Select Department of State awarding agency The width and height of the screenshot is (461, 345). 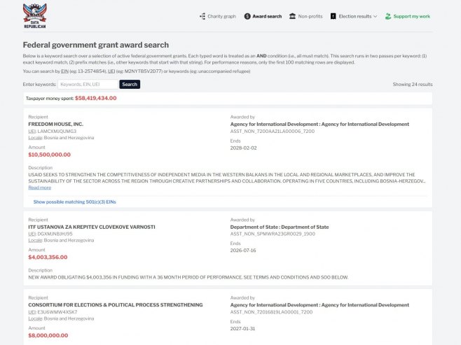pos(280,227)
